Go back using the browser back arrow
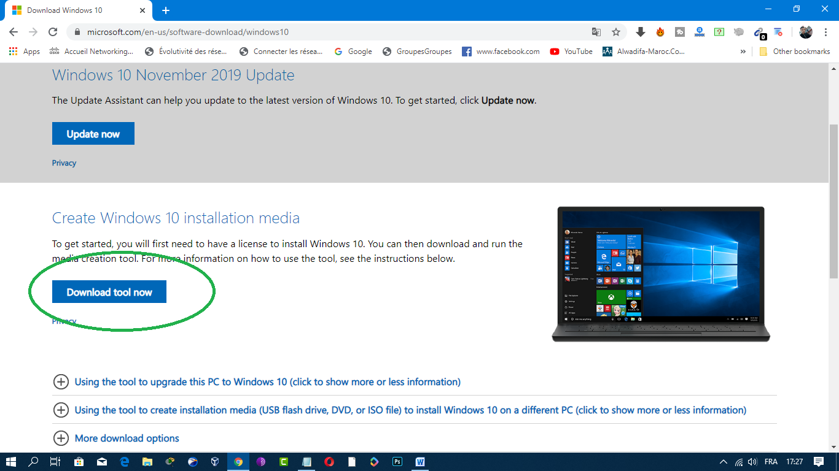 [x=14, y=32]
